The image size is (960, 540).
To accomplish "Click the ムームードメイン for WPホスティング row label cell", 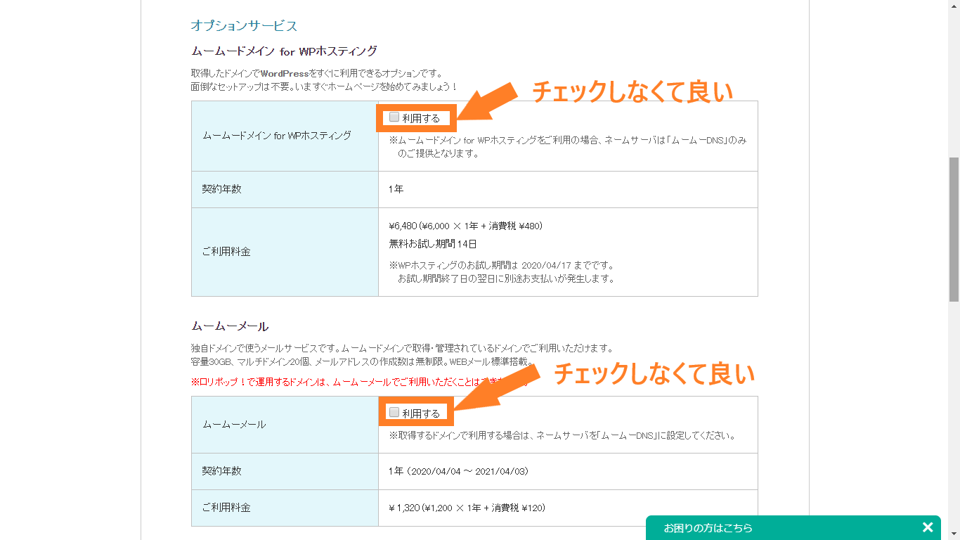I will [285, 136].
